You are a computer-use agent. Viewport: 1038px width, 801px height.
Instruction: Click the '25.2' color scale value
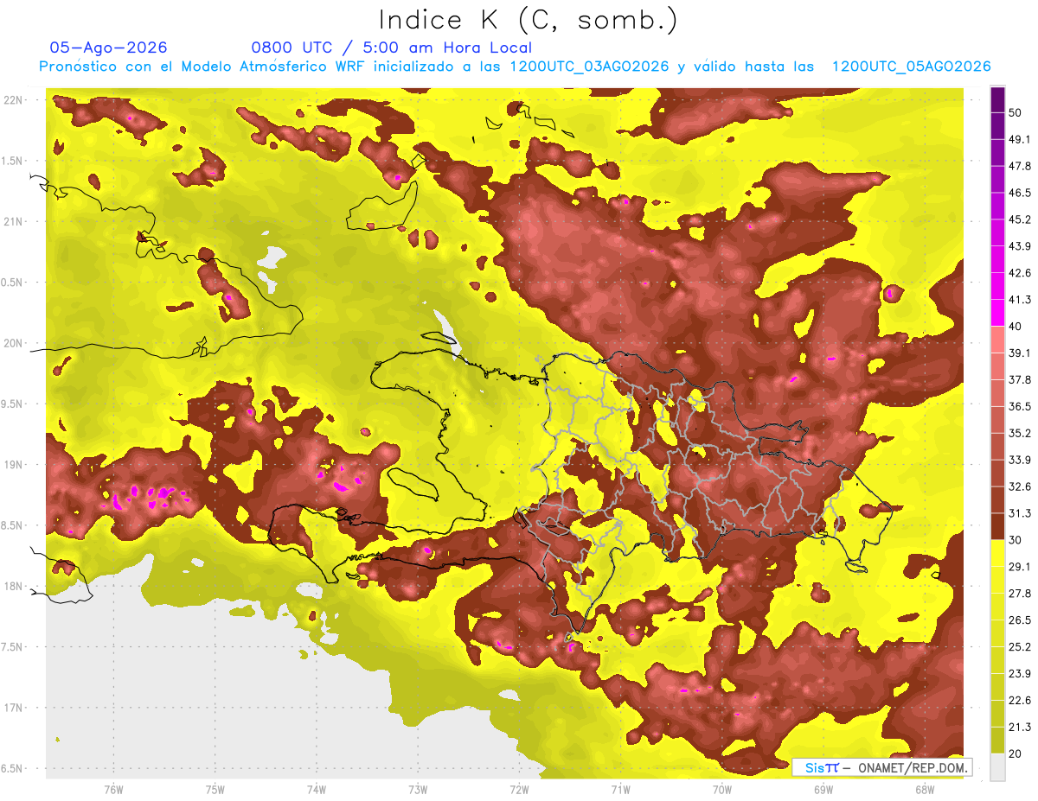tap(1020, 647)
